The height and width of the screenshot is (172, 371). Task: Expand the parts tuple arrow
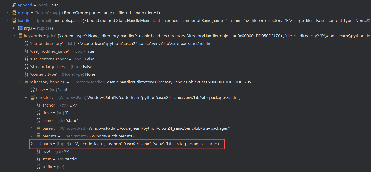pyautogui.click(x=32, y=144)
